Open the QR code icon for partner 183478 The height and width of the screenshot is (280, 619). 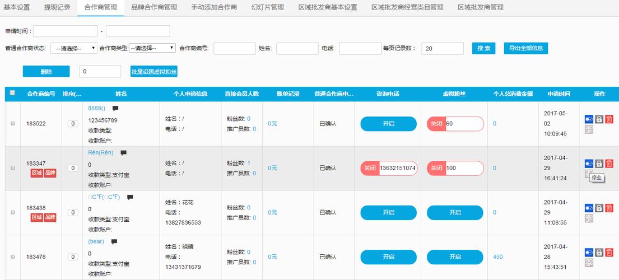(589, 263)
